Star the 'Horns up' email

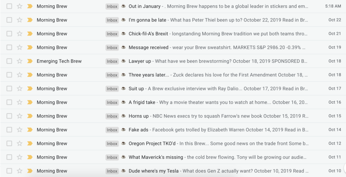click(20, 116)
